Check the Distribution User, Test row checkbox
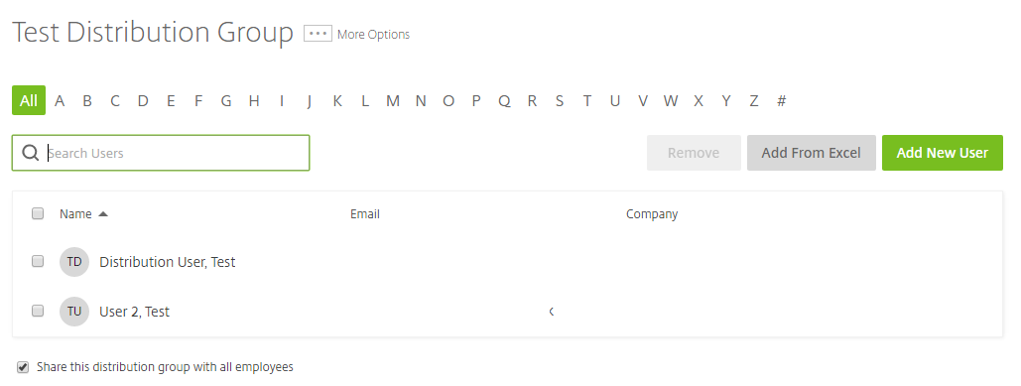 click(38, 261)
